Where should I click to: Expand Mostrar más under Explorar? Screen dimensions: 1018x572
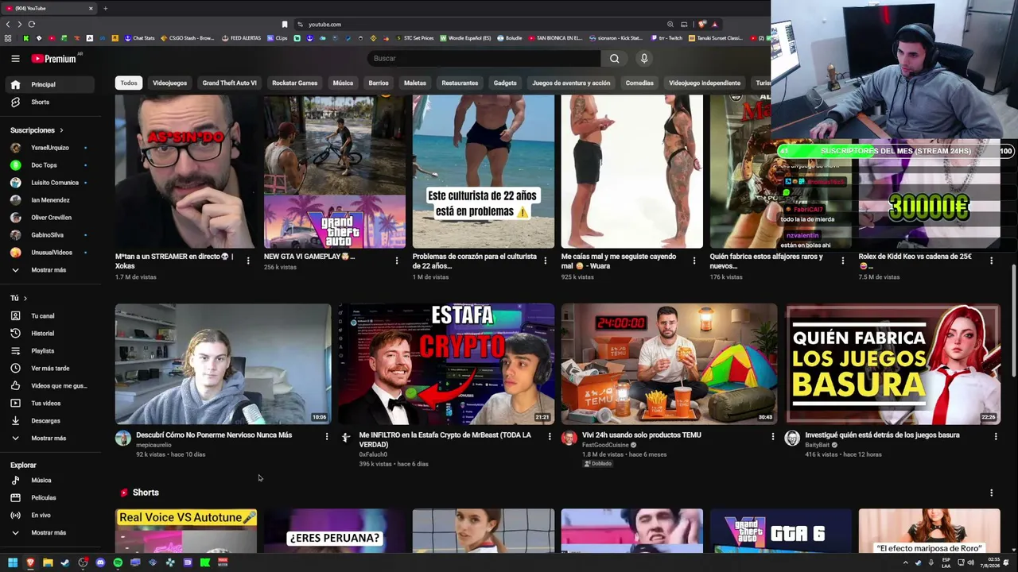pos(51,533)
